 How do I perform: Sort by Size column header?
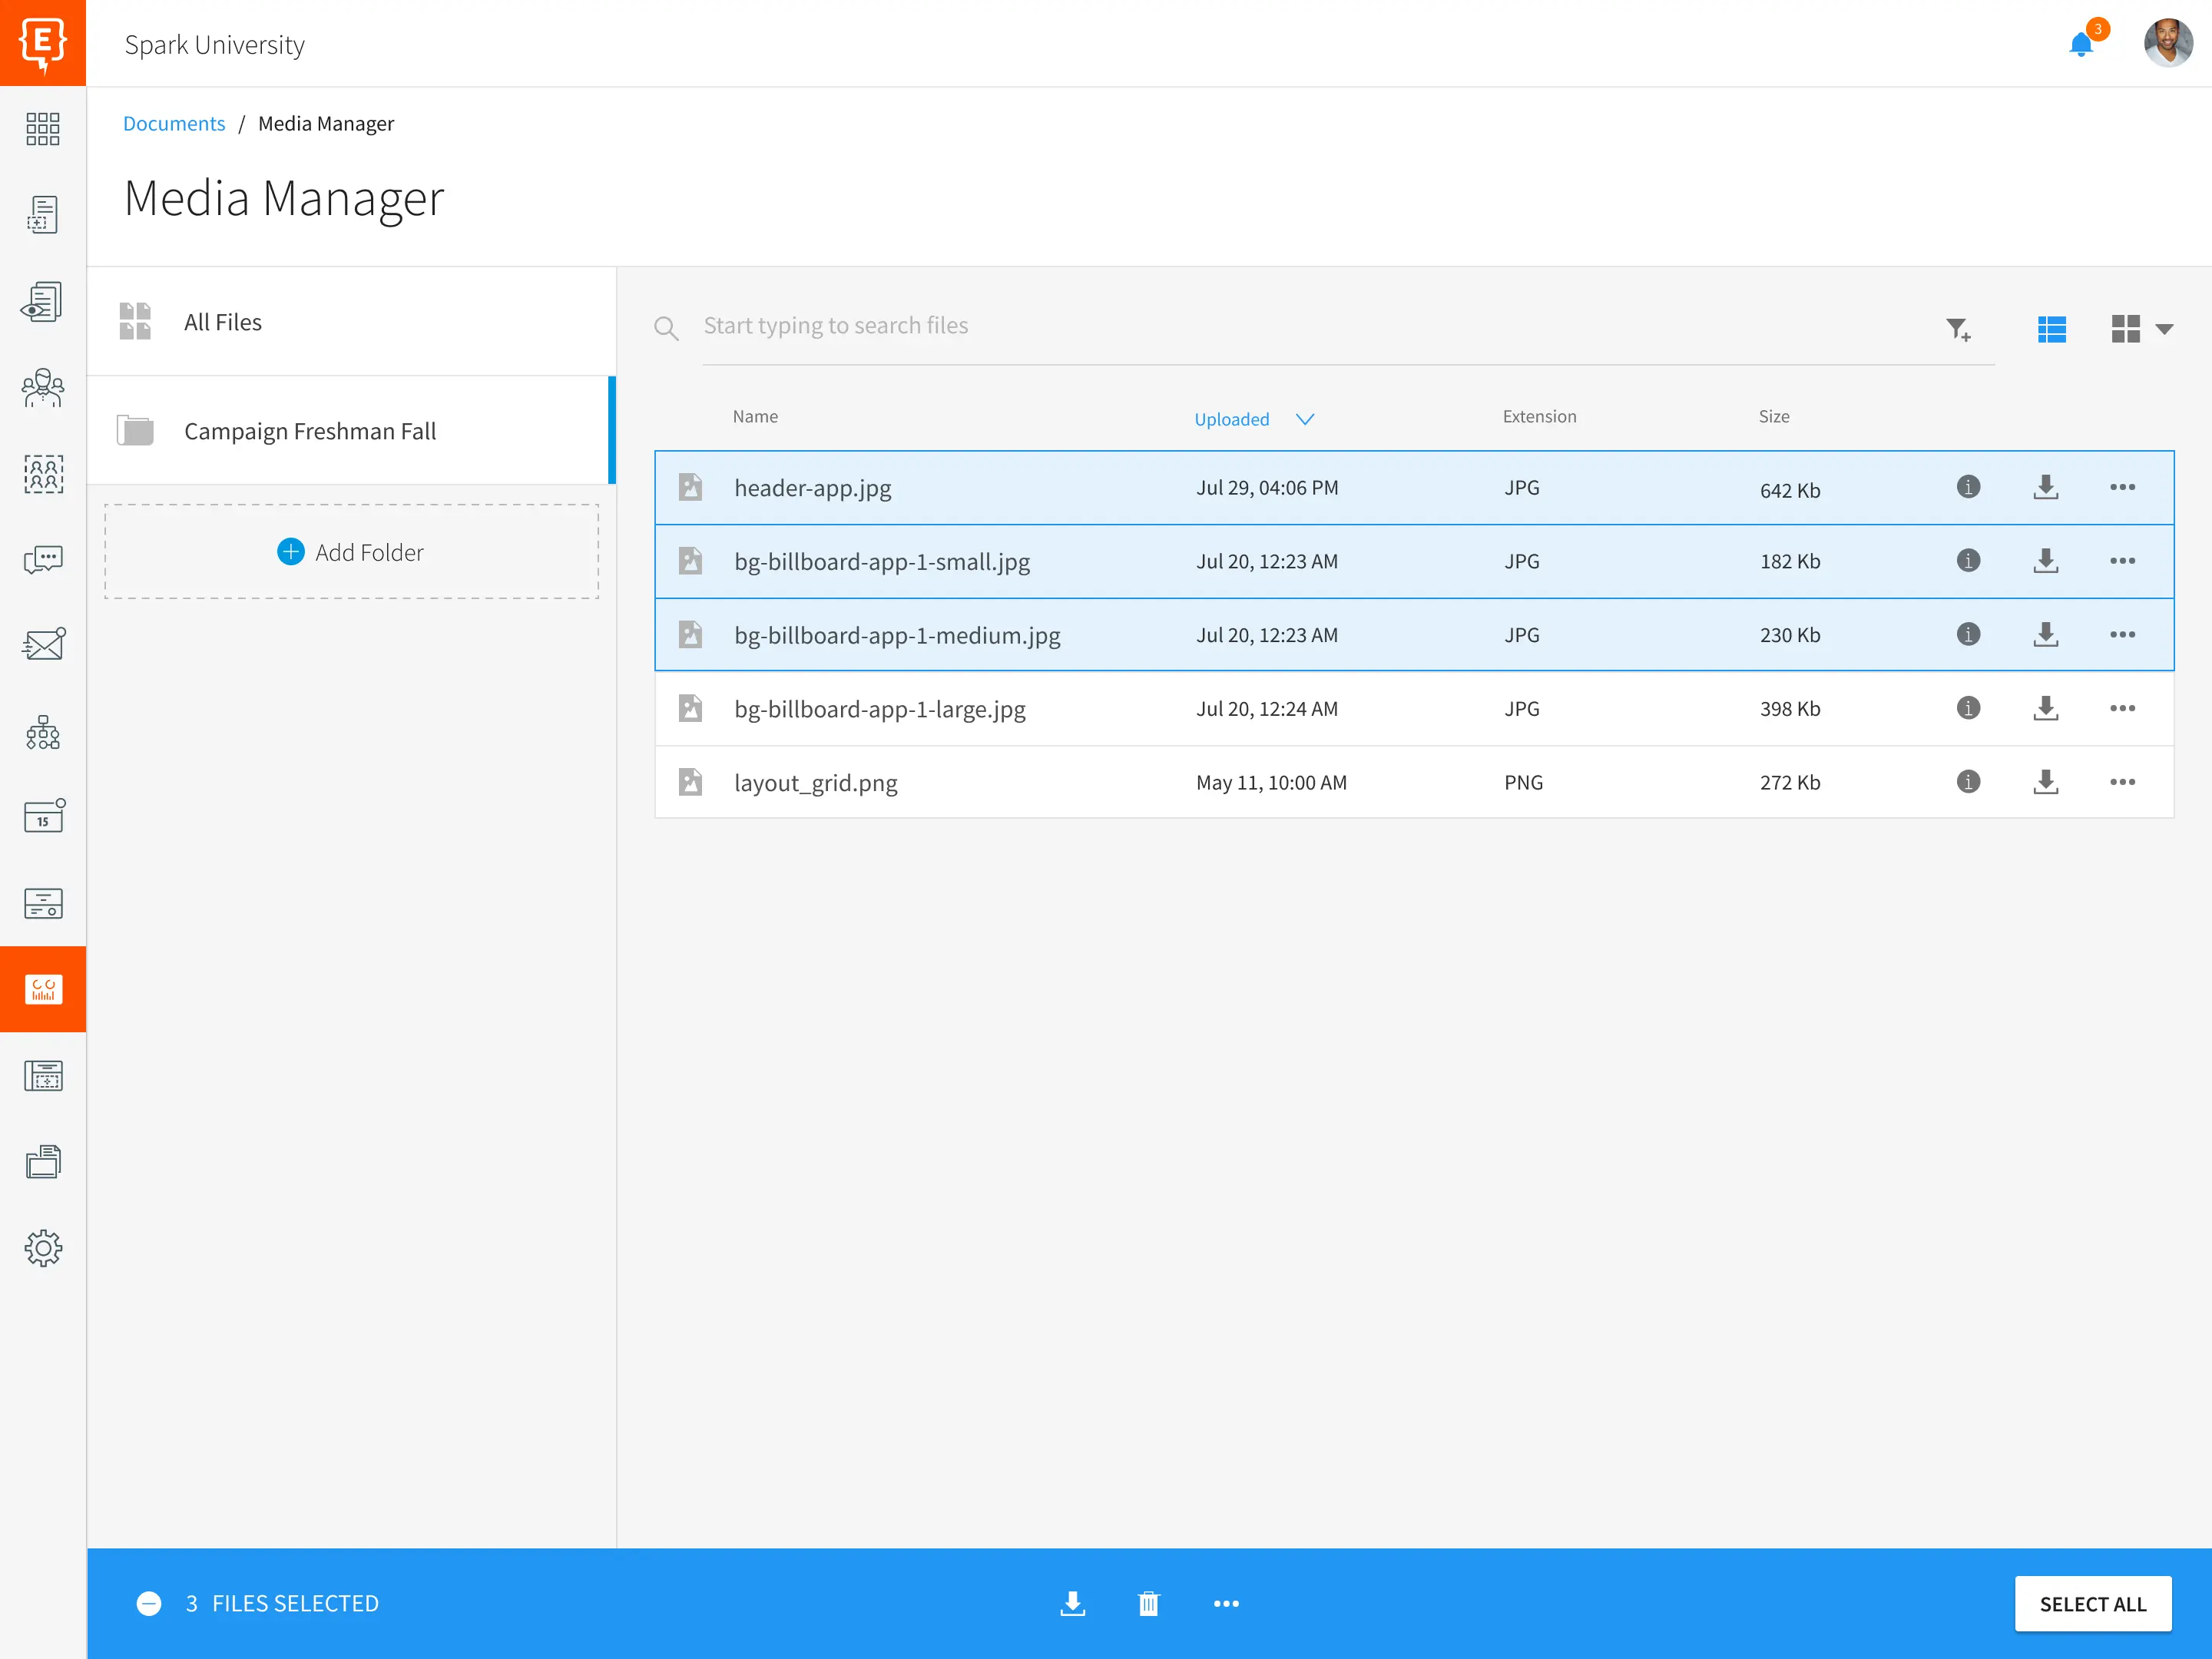coord(1774,416)
